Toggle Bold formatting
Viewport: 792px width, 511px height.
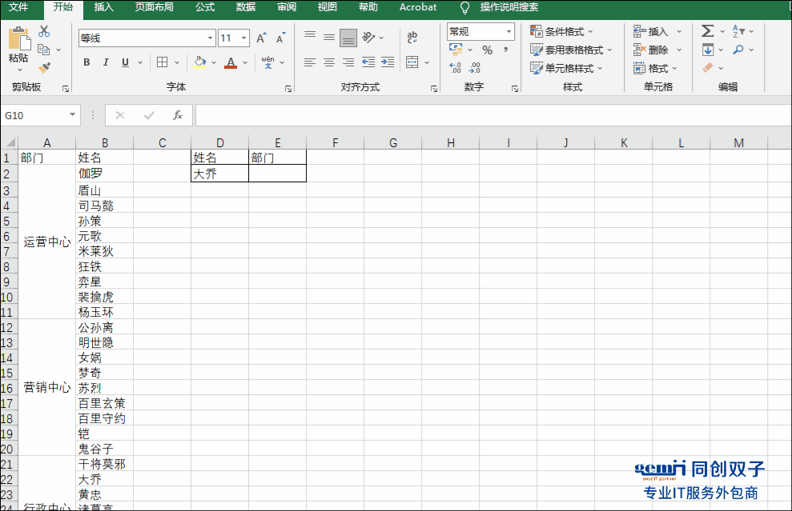click(x=86, y=62)
